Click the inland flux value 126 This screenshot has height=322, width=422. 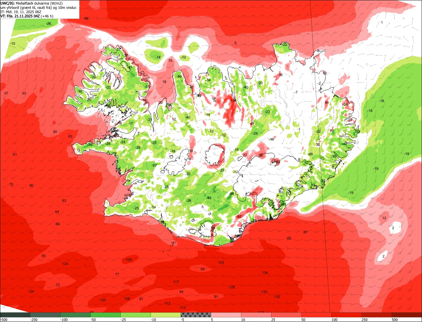[233, 100]
